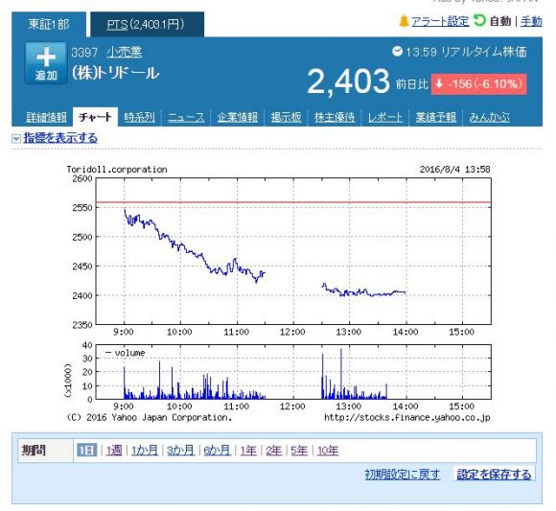Open the みんかぶ tab

[x=489, y=117]
